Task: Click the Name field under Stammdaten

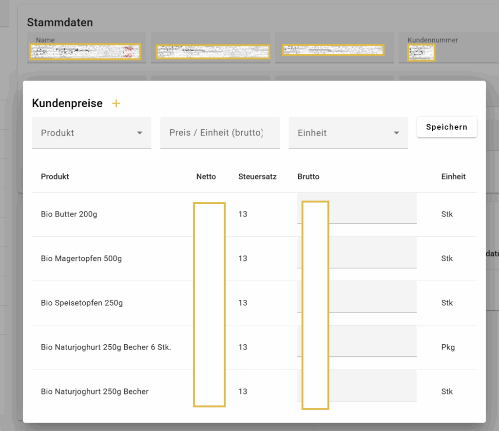Action: tap(85, 51)
